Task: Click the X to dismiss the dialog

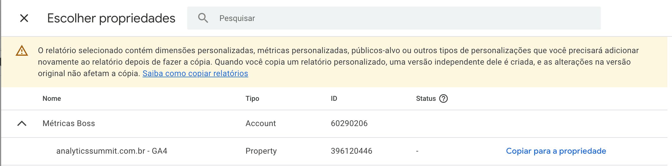Action: [x=24, y=18]
